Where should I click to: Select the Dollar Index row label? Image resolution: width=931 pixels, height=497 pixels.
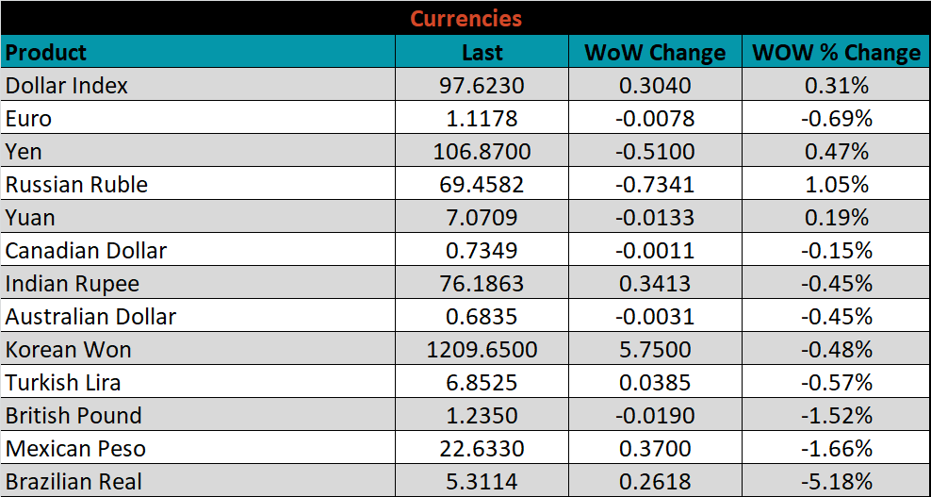pyautogui.click(x=67, y=86)
